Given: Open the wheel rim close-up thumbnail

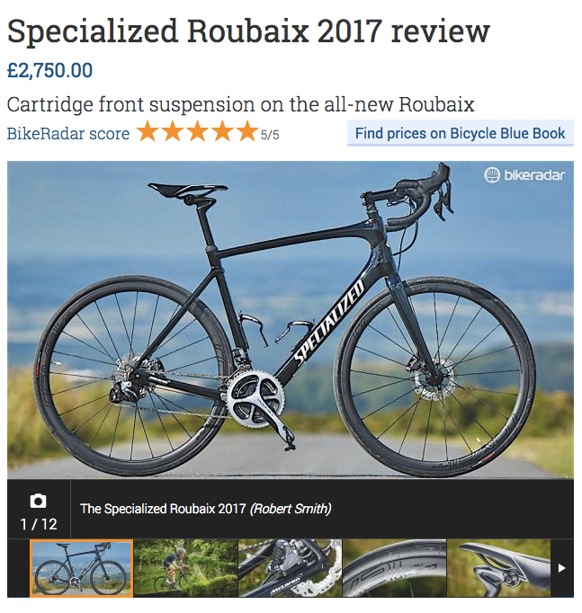Looking at the screenshot, I should pos(394,568).
